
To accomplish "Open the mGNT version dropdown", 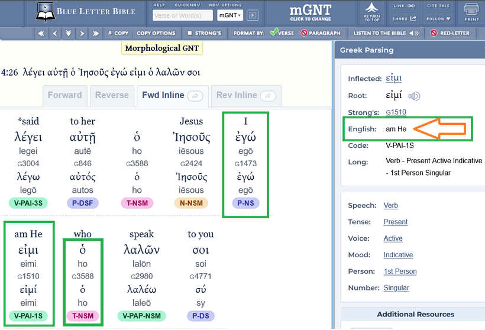I will click(230, 15).
